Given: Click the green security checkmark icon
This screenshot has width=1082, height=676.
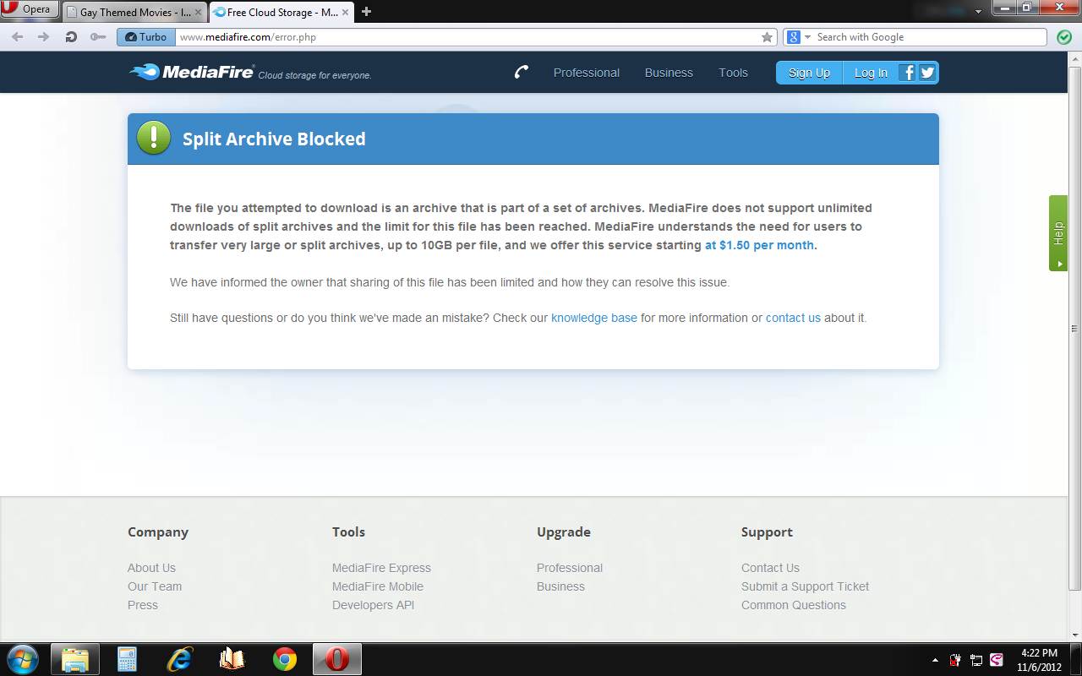Looking at the screenshot, I should point(1064,37).
